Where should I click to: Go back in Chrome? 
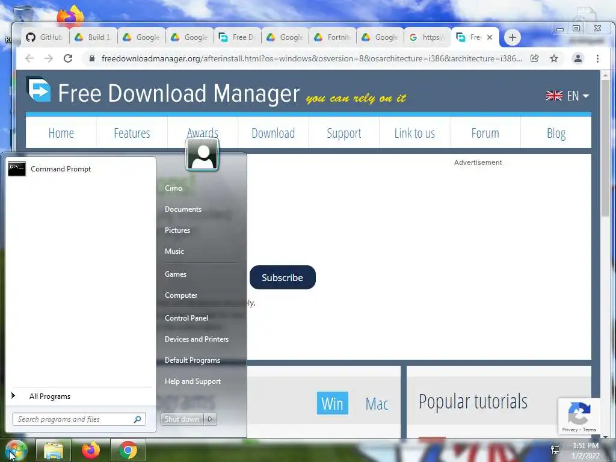(x=29, y=58)
